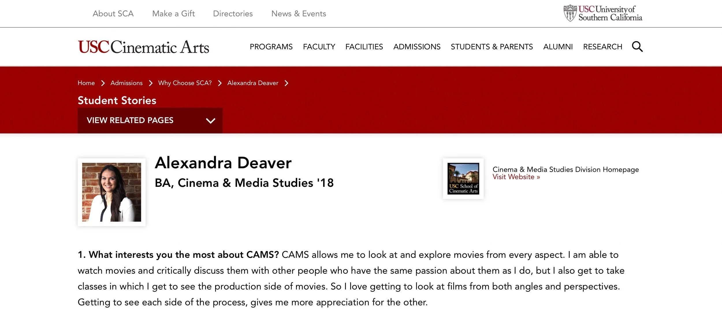The image size is (722, 310).
Task: Open the Programs menu
Action: [271, 47]
